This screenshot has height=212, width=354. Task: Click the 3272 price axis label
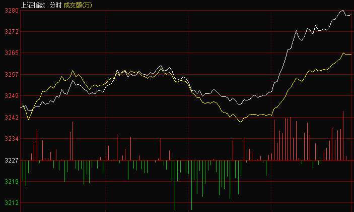pyautogui.click(x=12, y=32)
